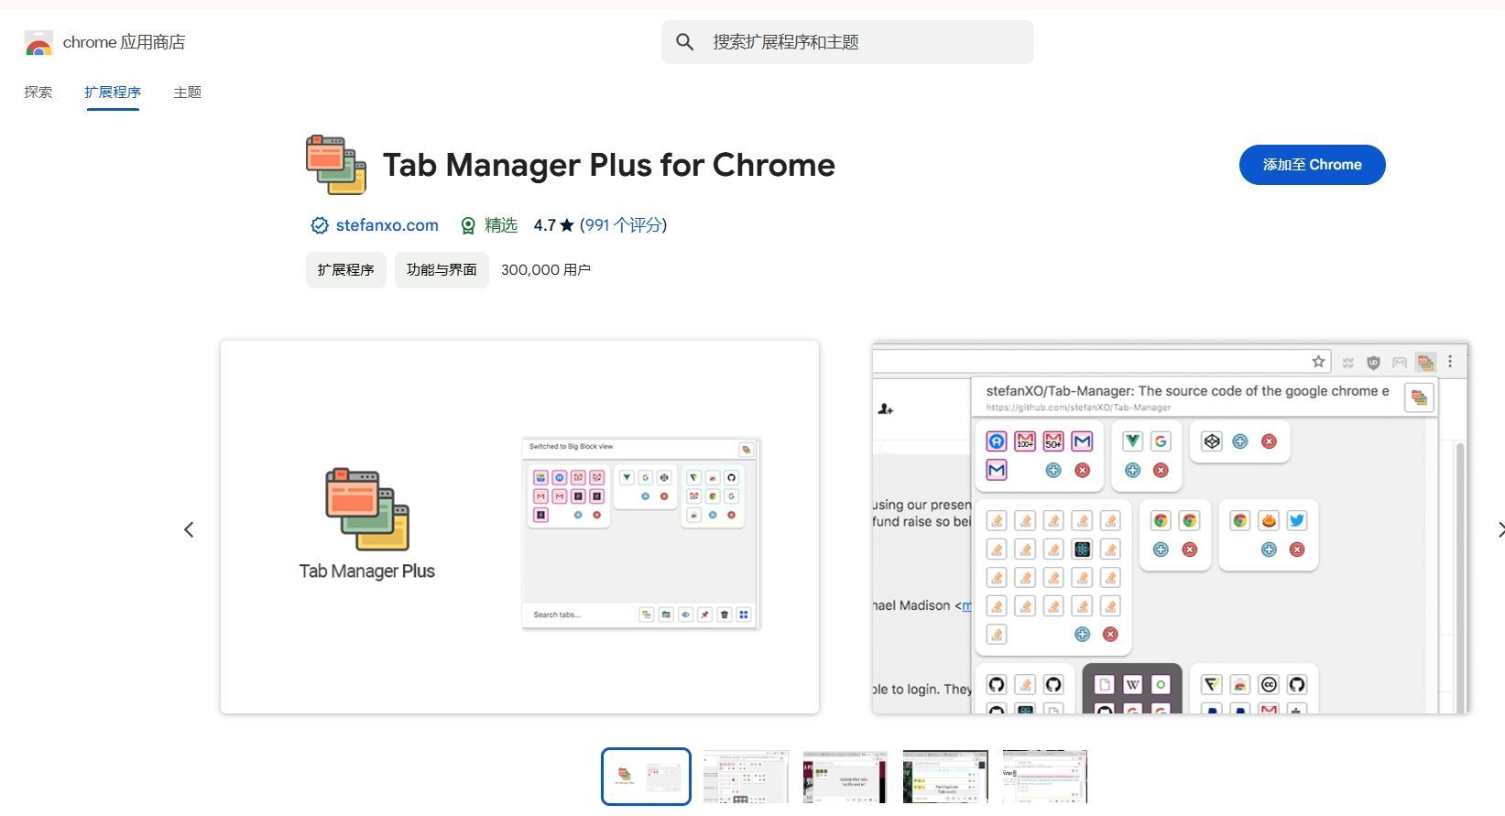This screenshot has height=816, width=1505.
Task: Open the stefanxo.com publisher link
Action: (x=387, y=225)
